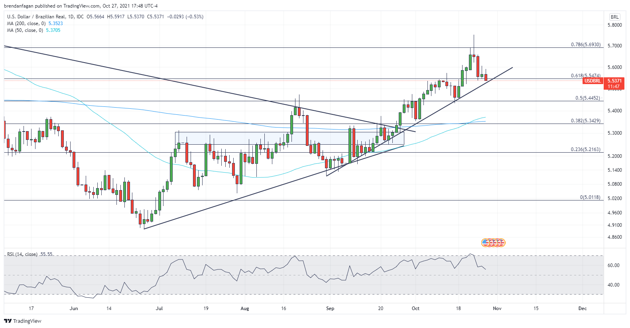Click the Nov date axis label
630x328 pixels.
[x=497, y=308]
